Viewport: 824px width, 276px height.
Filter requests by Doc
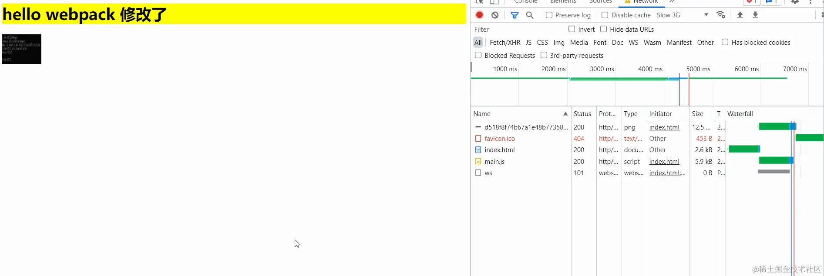(618, 43)
